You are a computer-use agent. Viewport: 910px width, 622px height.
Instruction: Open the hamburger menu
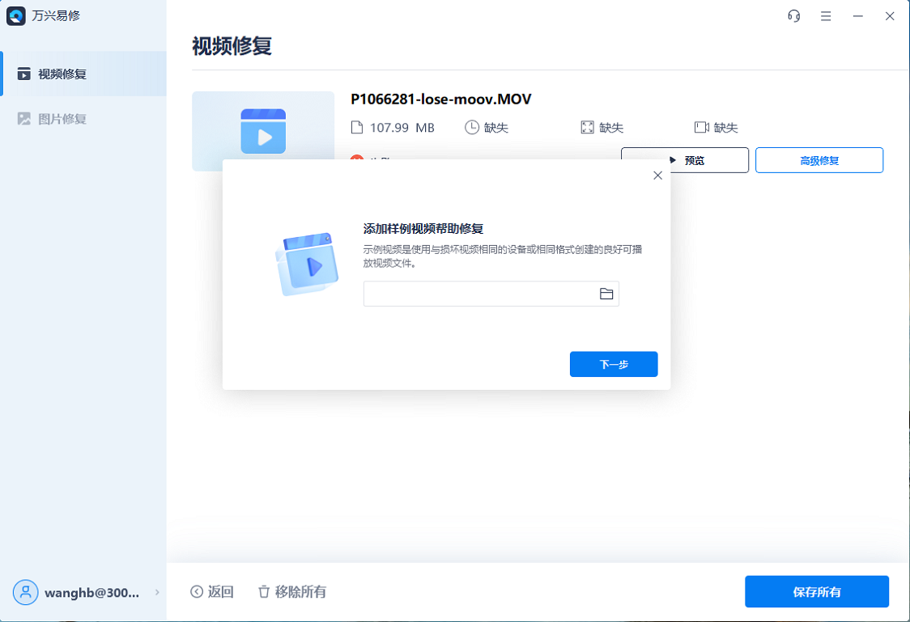(x=826, y=15)
